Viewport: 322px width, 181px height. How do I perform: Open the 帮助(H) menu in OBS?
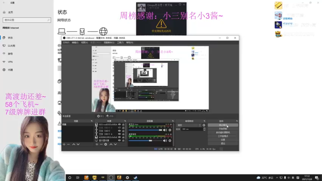[x=130, y=43]
